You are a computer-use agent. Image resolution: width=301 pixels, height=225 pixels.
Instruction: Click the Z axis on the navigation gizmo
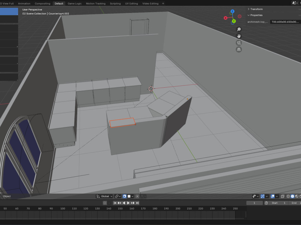tap(232, 11)
